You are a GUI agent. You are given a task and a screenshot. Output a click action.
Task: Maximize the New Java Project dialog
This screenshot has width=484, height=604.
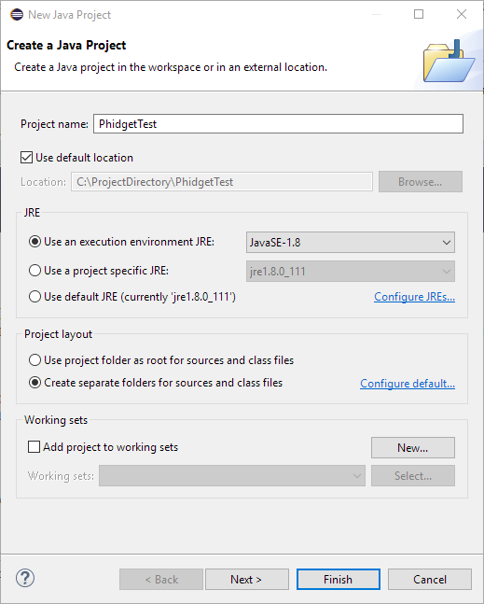pyautogui.click(x=419, y=14)
